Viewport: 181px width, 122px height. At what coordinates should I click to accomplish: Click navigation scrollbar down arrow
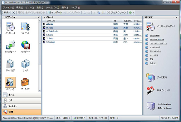tap(40, 90)
